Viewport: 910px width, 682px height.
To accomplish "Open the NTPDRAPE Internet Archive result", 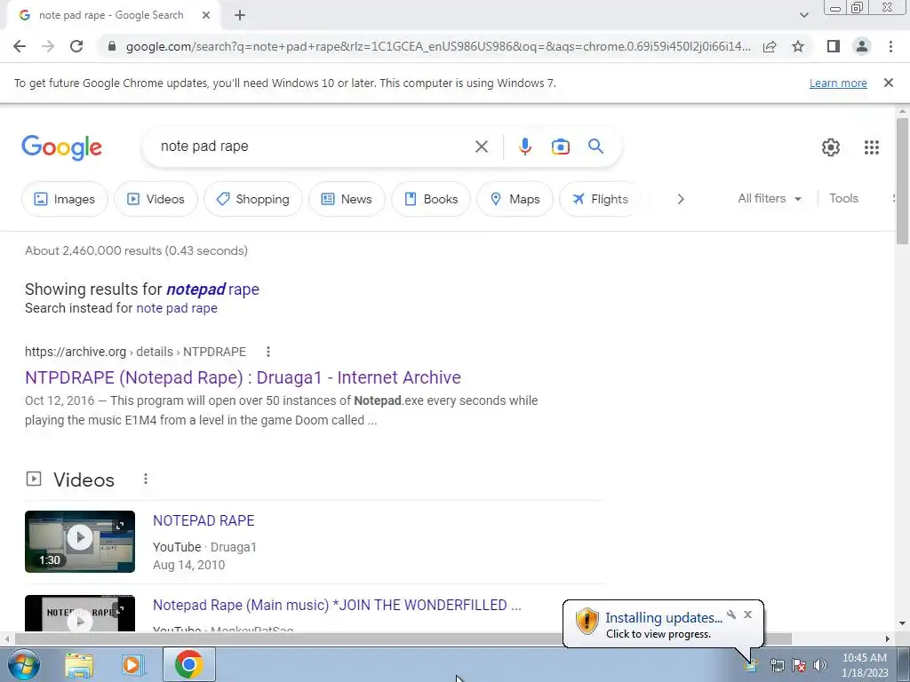I will pos(243,377).
